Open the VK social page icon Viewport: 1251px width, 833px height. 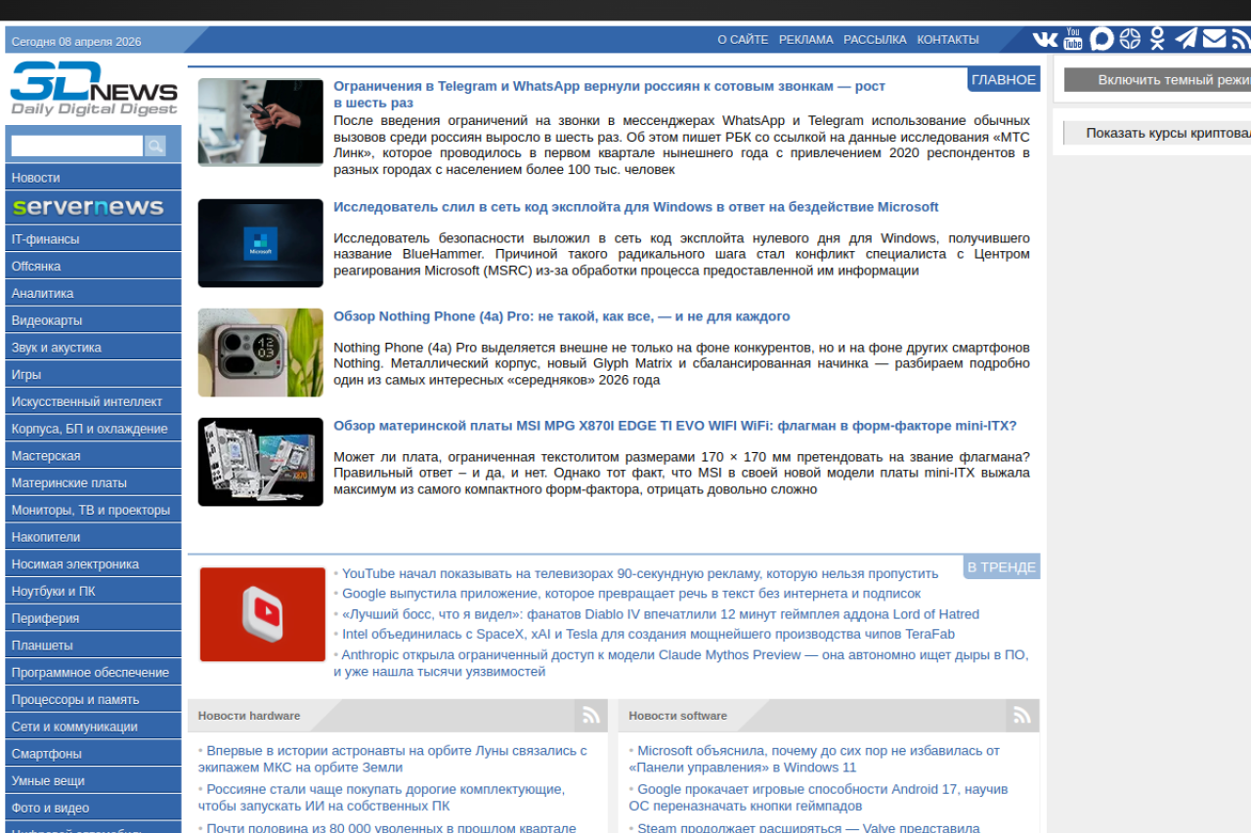[x=1045, y=39]
